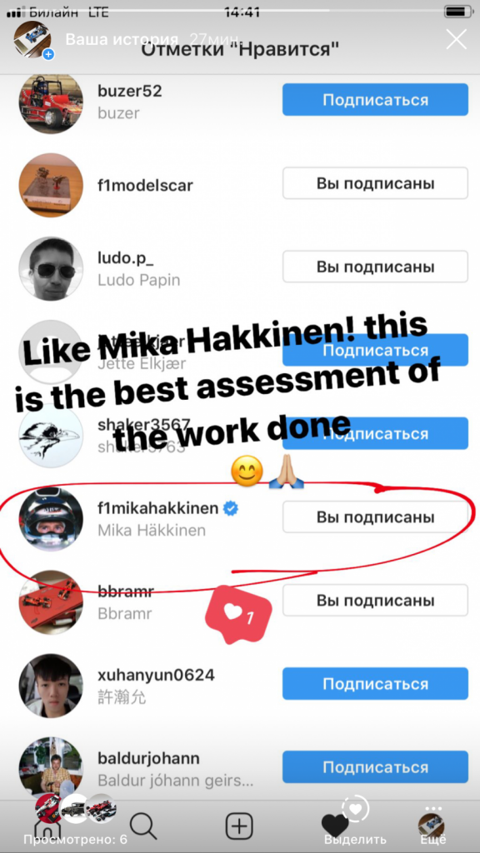This screenshot has height=853, width=480.
Task: Toggle following for ludo.p_
Action: click(x=375, y=267)
